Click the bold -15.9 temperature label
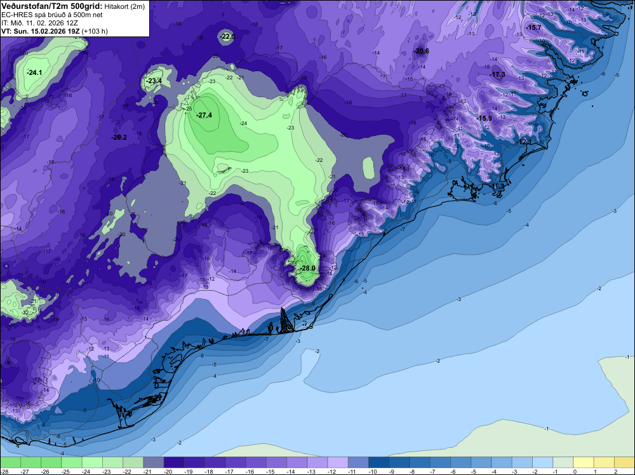The height and width of the screenshot is (475, 635). pyautogui.click(x=485, y=118)
